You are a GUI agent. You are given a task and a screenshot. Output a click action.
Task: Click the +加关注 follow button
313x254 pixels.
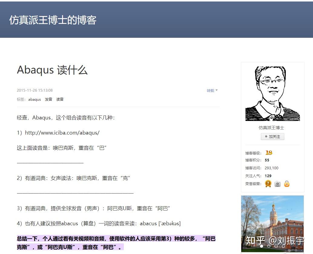pos(272,136)
